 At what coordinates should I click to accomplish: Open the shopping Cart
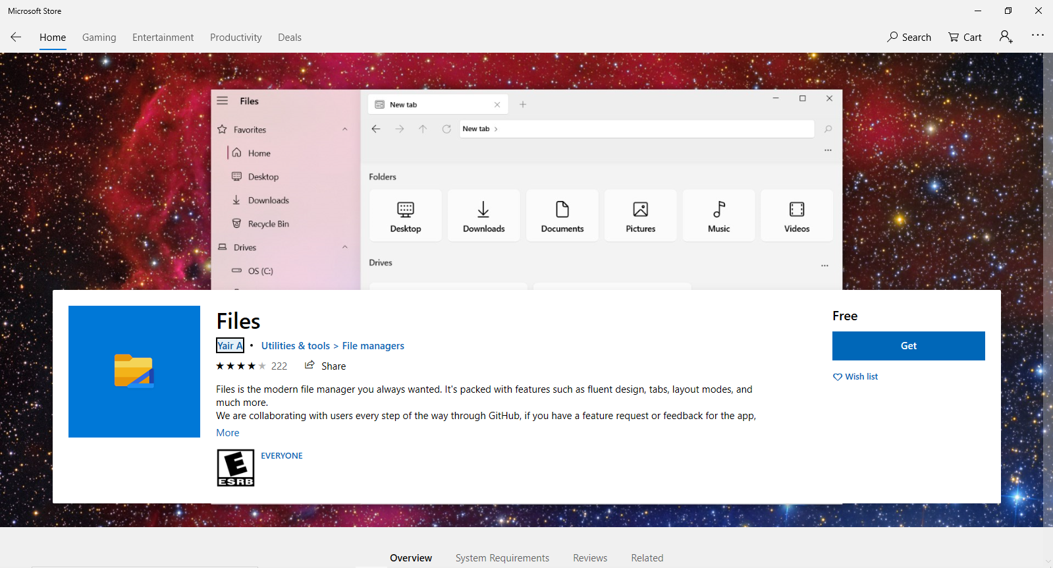965,37
